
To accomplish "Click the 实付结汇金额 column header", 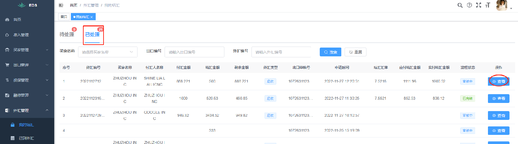I will 439,67.
